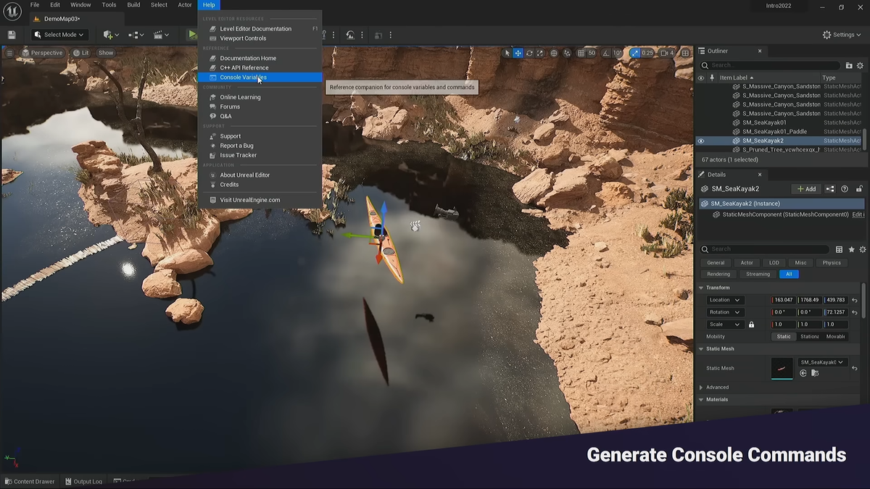This screenshot has width=870, height=489.
Task: Click the Details search field
Action: coord(766,249)
